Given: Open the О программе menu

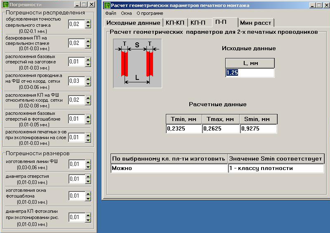Looking at the screenshot, I should coord(150,13).
